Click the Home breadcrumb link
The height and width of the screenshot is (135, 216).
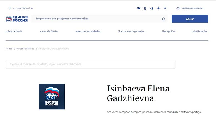click(9, 49)
